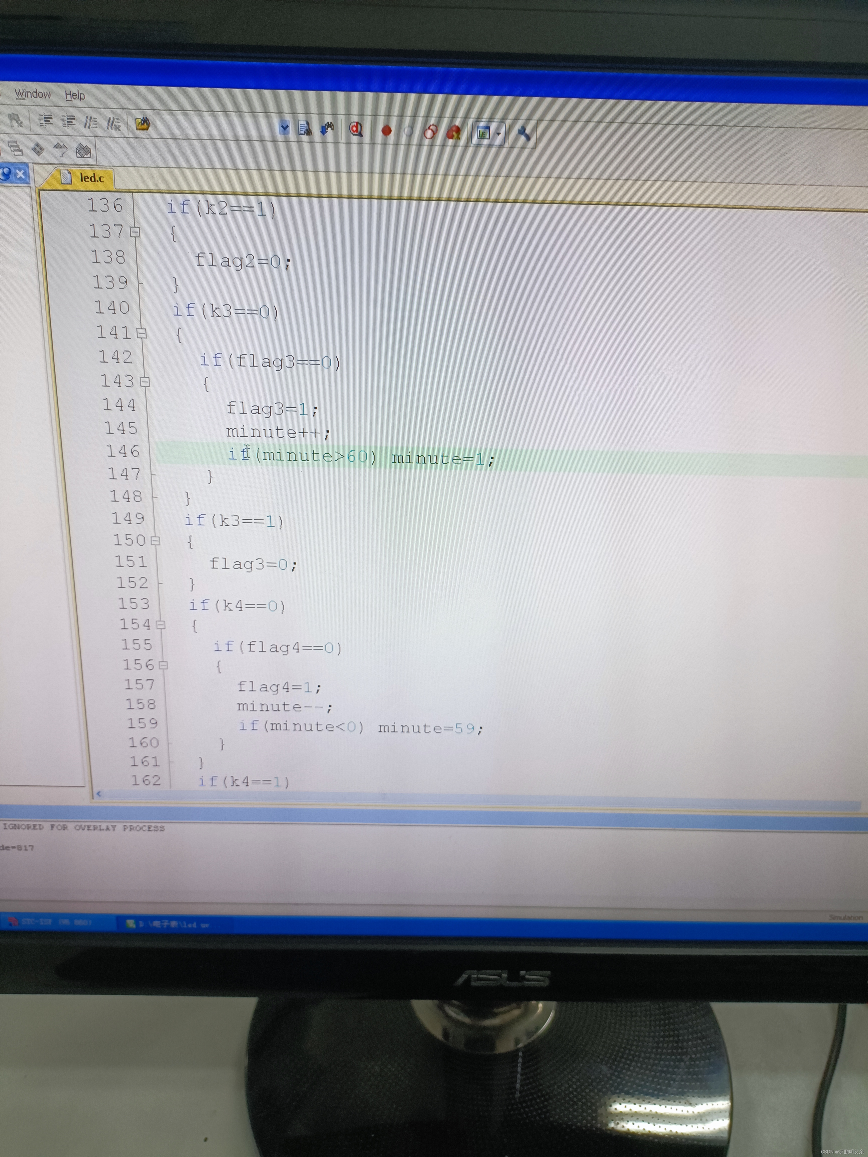
Task: Click the uncomment selection icon
Action: click(113, 123)
